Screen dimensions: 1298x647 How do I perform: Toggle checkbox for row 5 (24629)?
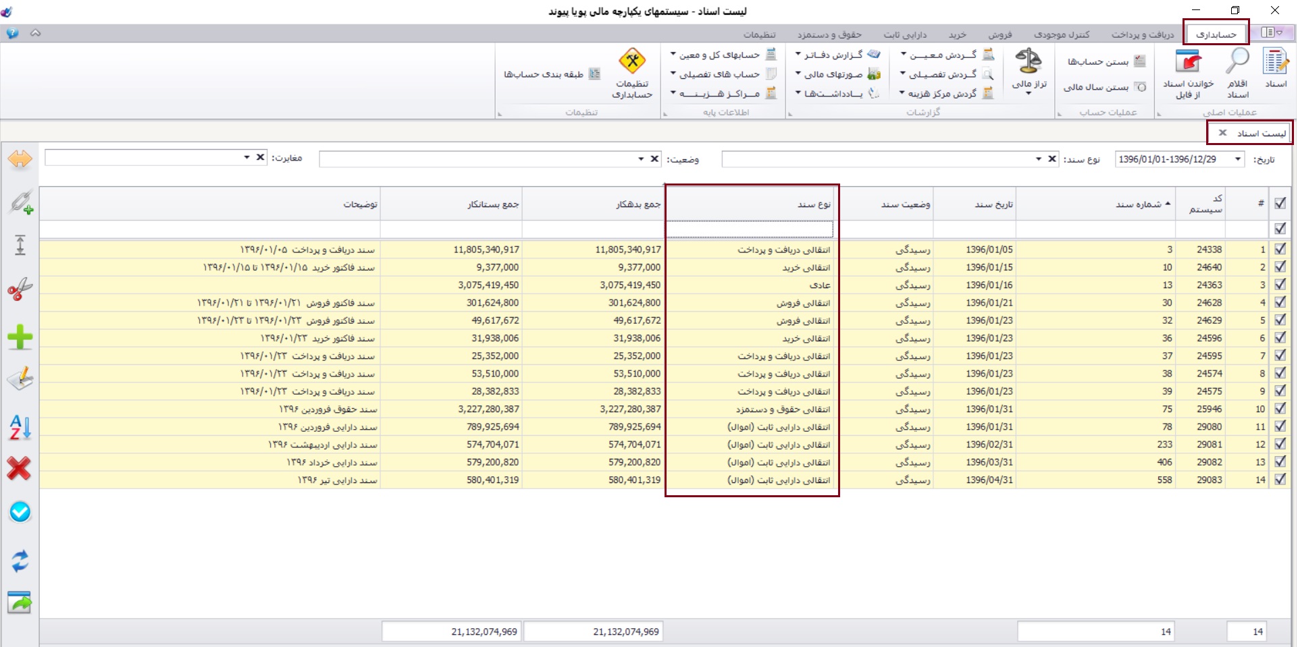1280,320
